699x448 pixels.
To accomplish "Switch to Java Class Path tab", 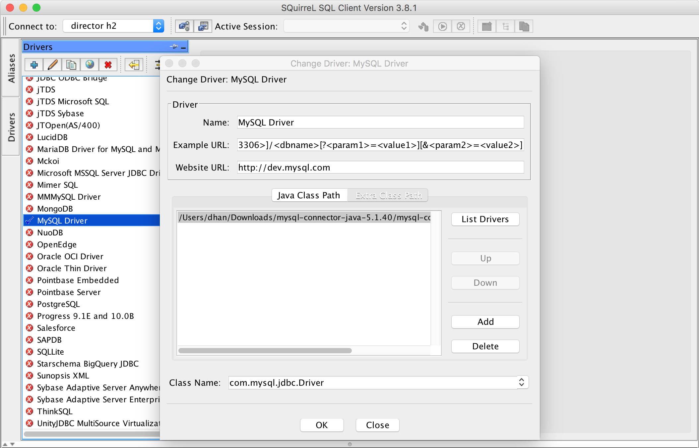I will (x=309, y=195).
